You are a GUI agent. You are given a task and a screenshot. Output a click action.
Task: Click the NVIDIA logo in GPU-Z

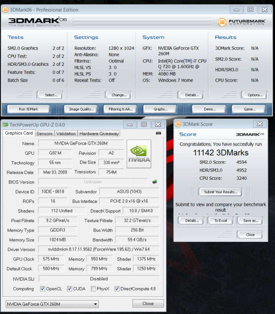point(139,154)
